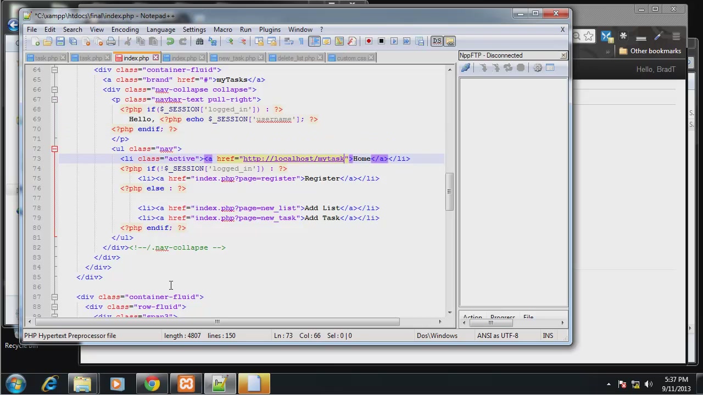Click the Close All toolbar icon
Screen dimensions: 703x395
(x=98, y=41)
